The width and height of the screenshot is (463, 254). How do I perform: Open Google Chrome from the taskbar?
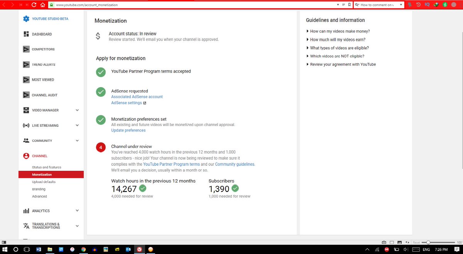pyautogui.click(x=83, y=250)
